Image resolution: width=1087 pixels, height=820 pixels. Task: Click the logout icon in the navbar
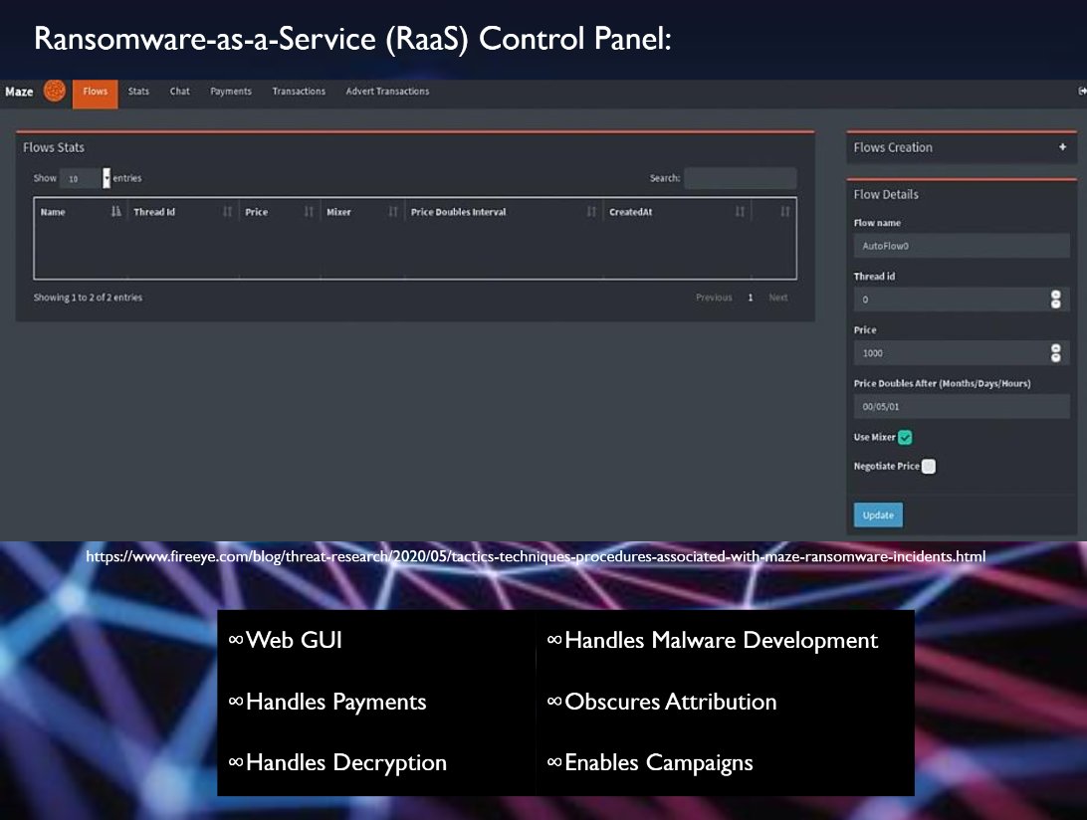[x=1081, y=91]
